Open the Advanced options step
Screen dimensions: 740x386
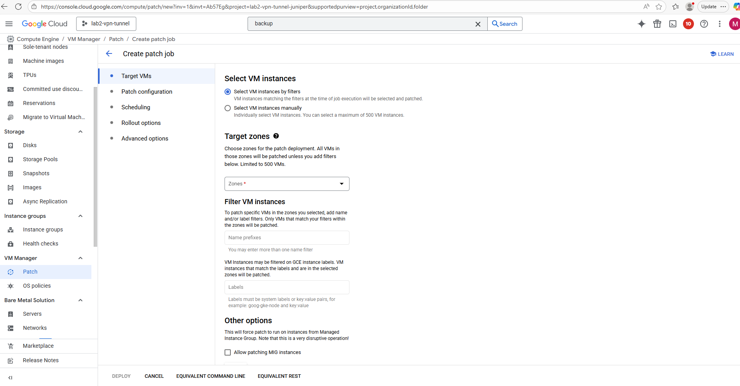coord(157,139)
